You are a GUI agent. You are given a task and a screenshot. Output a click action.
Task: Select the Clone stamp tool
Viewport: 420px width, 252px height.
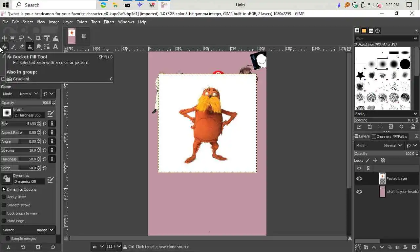pos(30,47)
